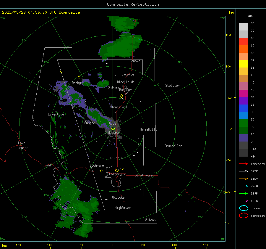Click the Strathmore label
The width and height of the screenshot is (266, 249).
[144, 175]
